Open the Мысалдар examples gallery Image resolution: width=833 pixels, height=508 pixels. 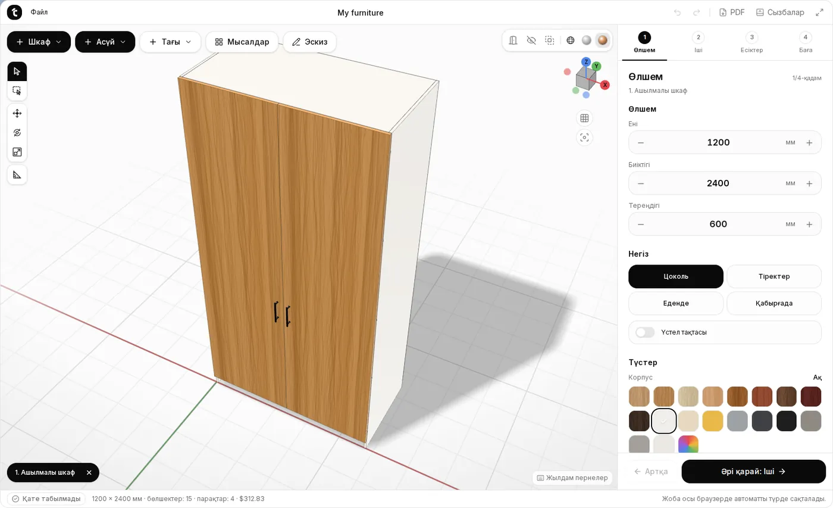[242, 42]
